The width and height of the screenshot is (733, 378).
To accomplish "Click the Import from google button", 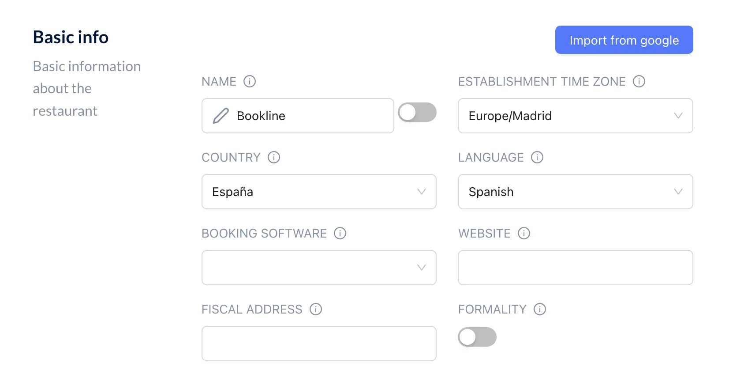I will (624, 40).
